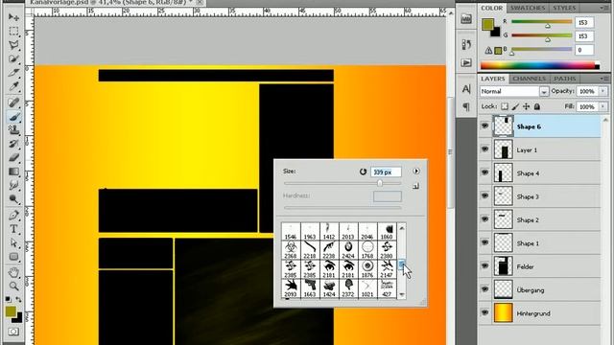Create new brush preset from picker
The height and width of the screenshot is (345, 614).
[415, 186]
